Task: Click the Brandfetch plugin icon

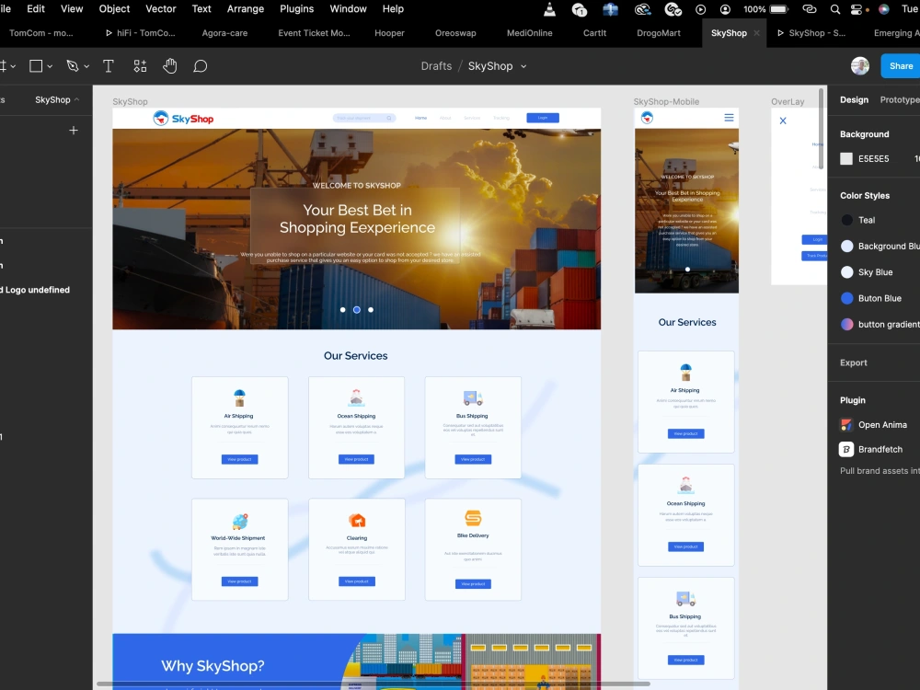Action: pos(846,450)
